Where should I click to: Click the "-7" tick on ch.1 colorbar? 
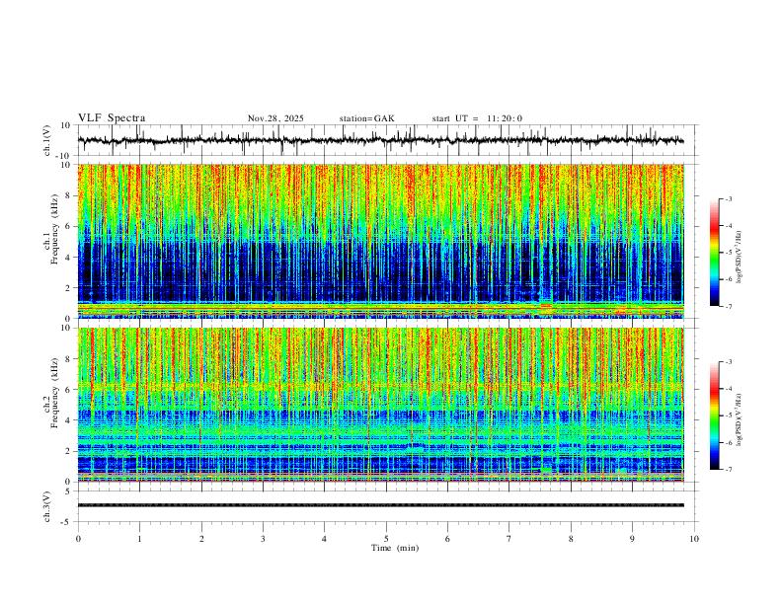tap(728, 306)
